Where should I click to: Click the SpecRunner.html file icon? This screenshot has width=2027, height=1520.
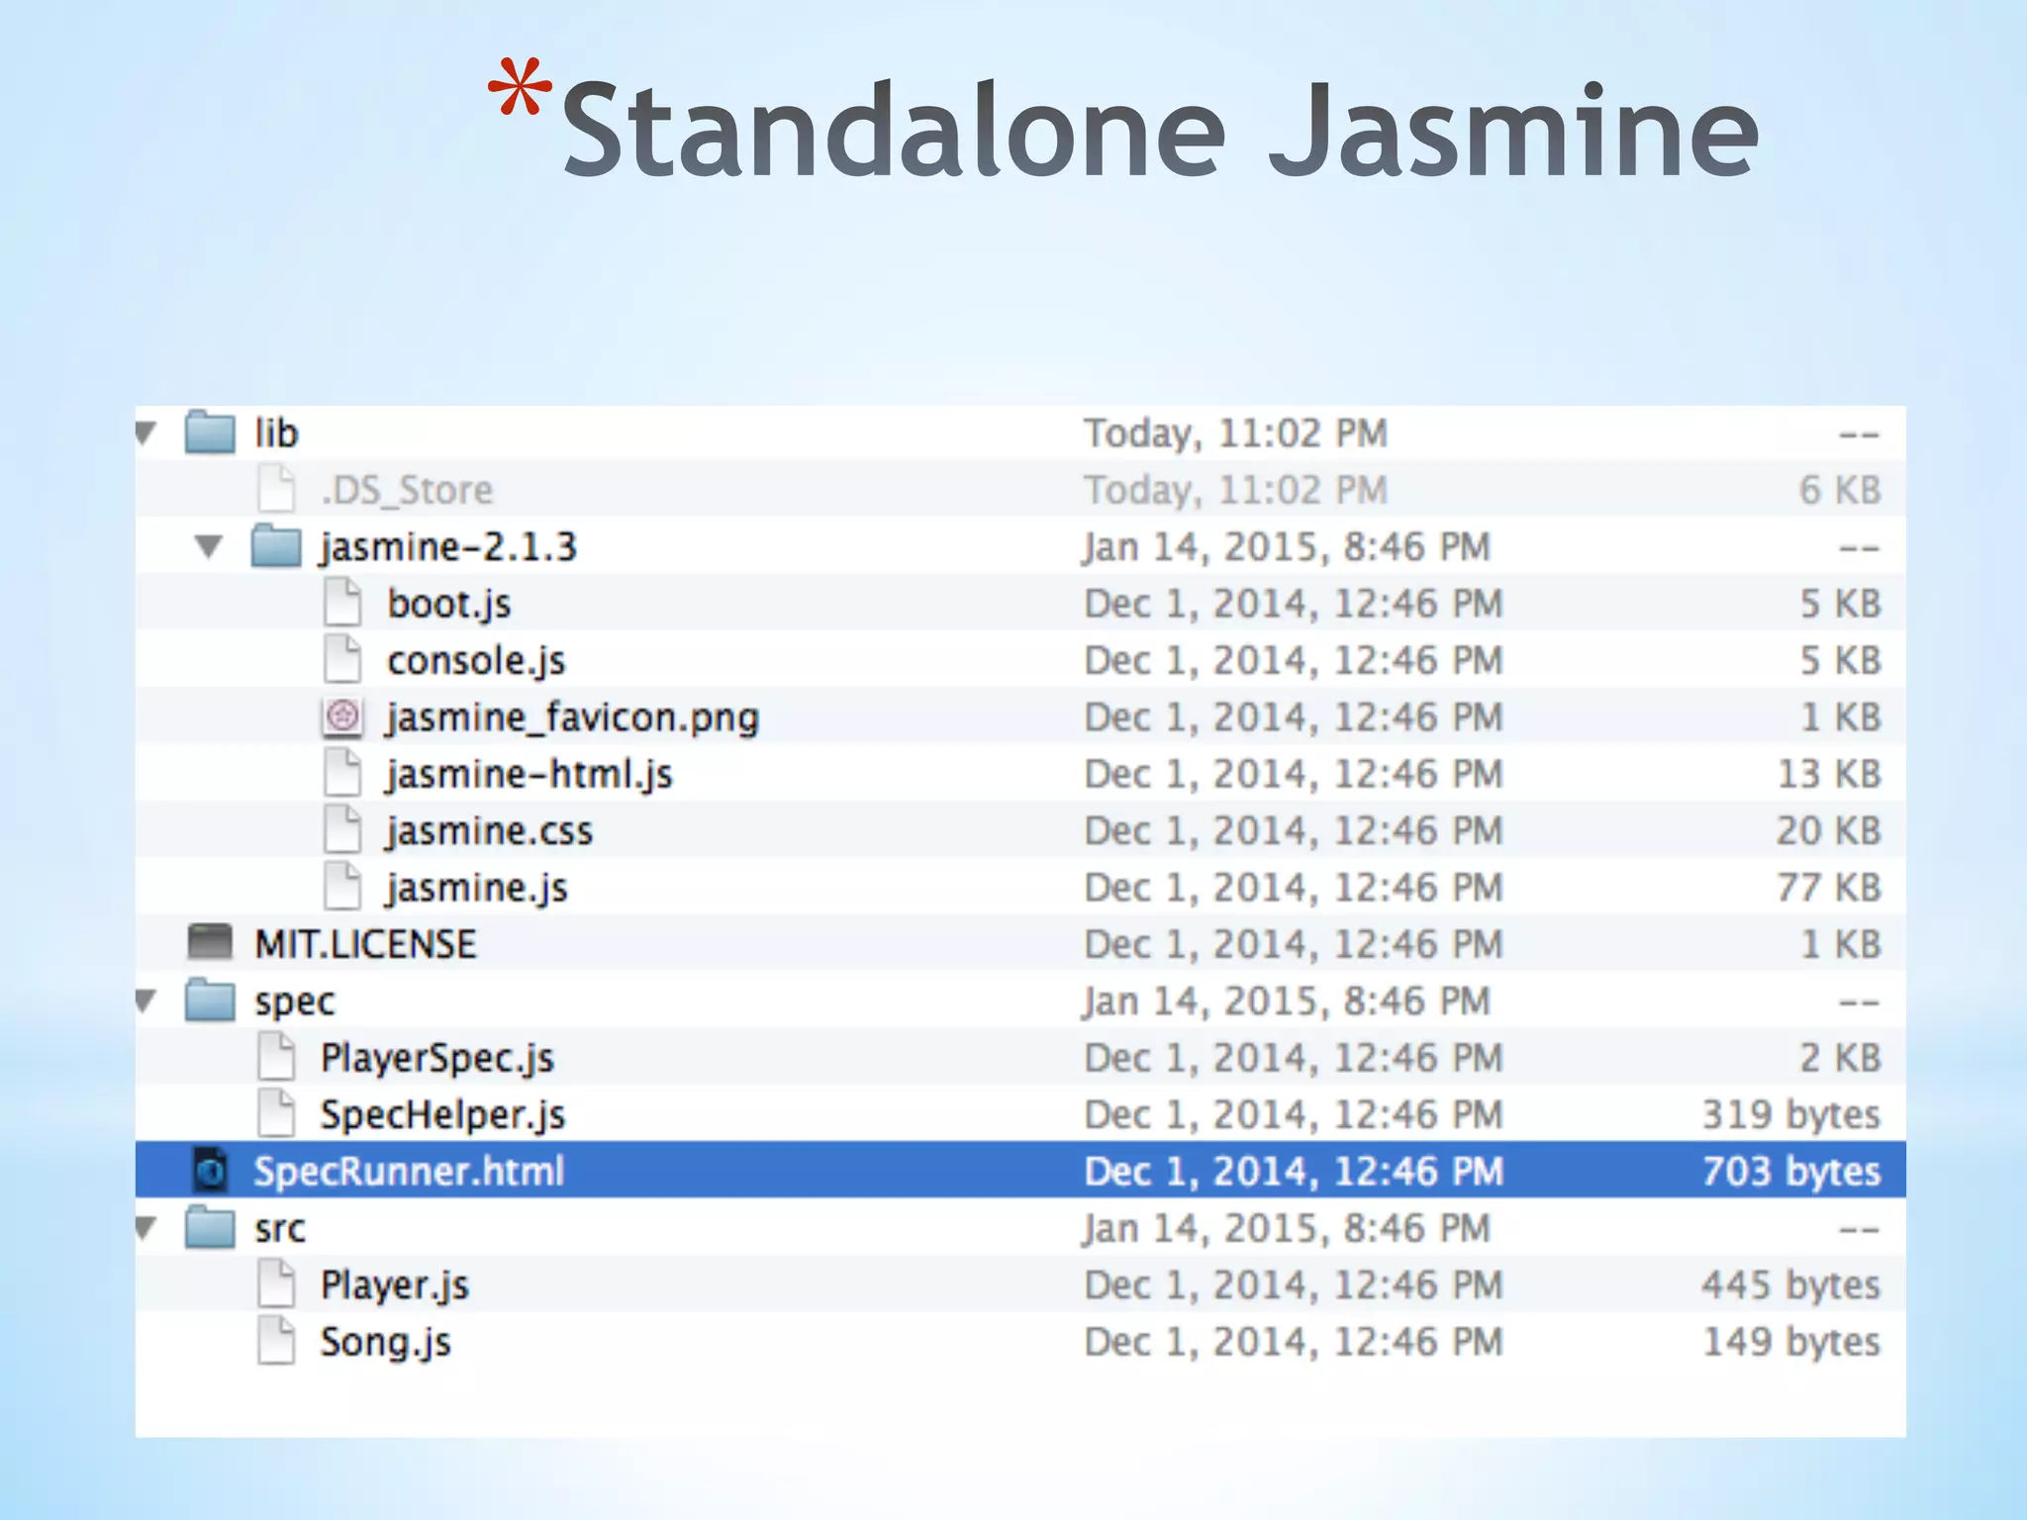pos(210,1172)
